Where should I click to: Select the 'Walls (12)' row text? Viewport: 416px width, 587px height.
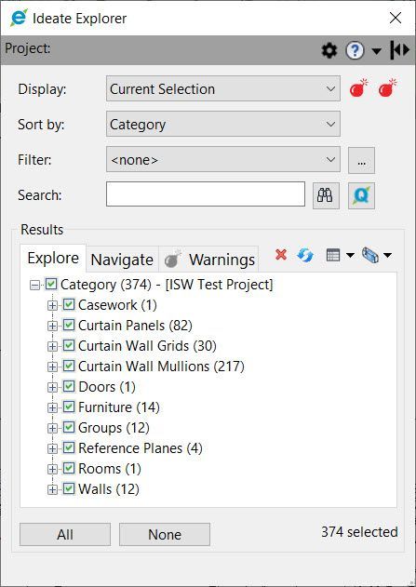coord(109,489)
